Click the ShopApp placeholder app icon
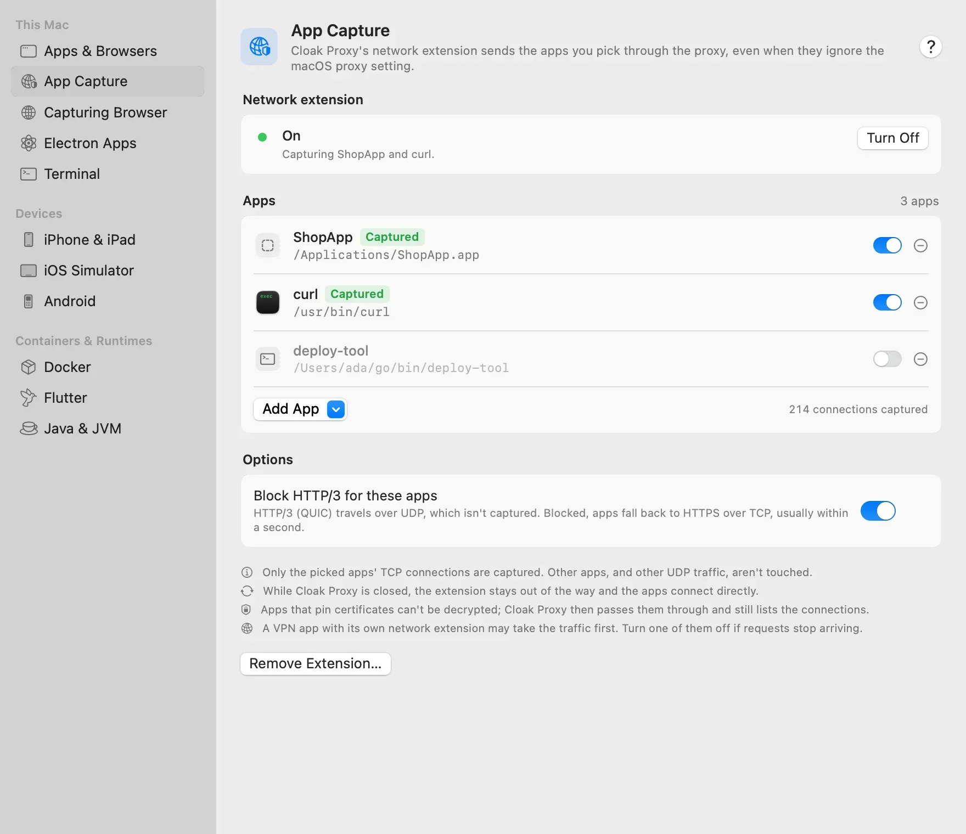The image size is (966, 834). coord(268,245)
